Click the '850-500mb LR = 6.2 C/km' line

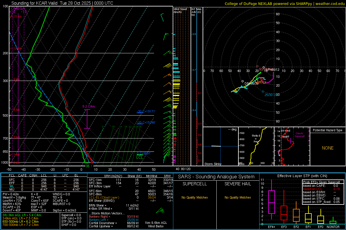(x=21, y=221)
